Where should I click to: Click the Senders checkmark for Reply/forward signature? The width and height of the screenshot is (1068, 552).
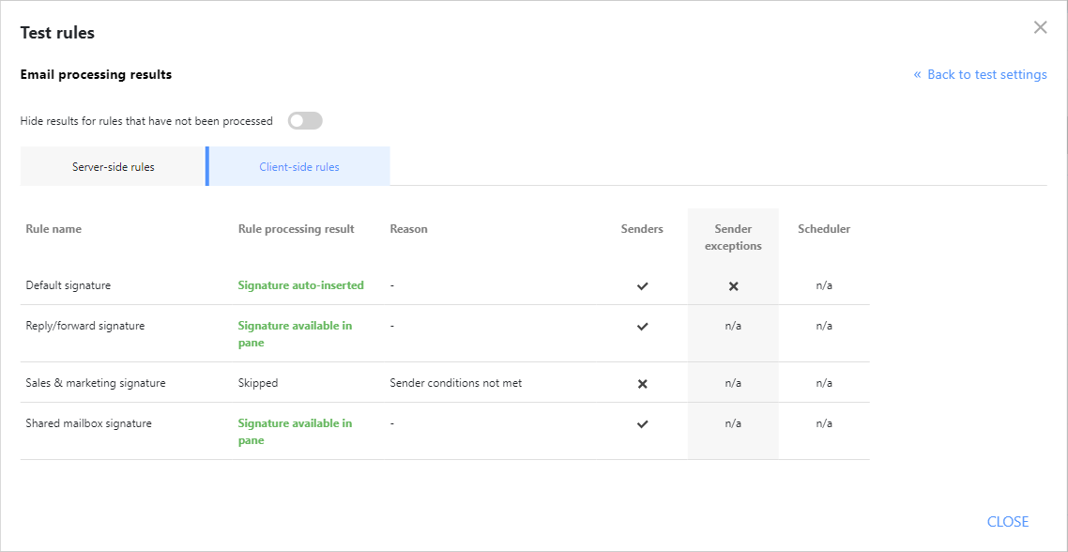click(642, 326)
